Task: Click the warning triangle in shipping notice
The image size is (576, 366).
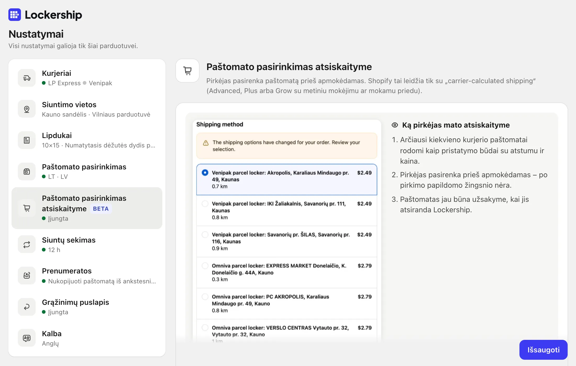Action: click(x=206, y=143)
